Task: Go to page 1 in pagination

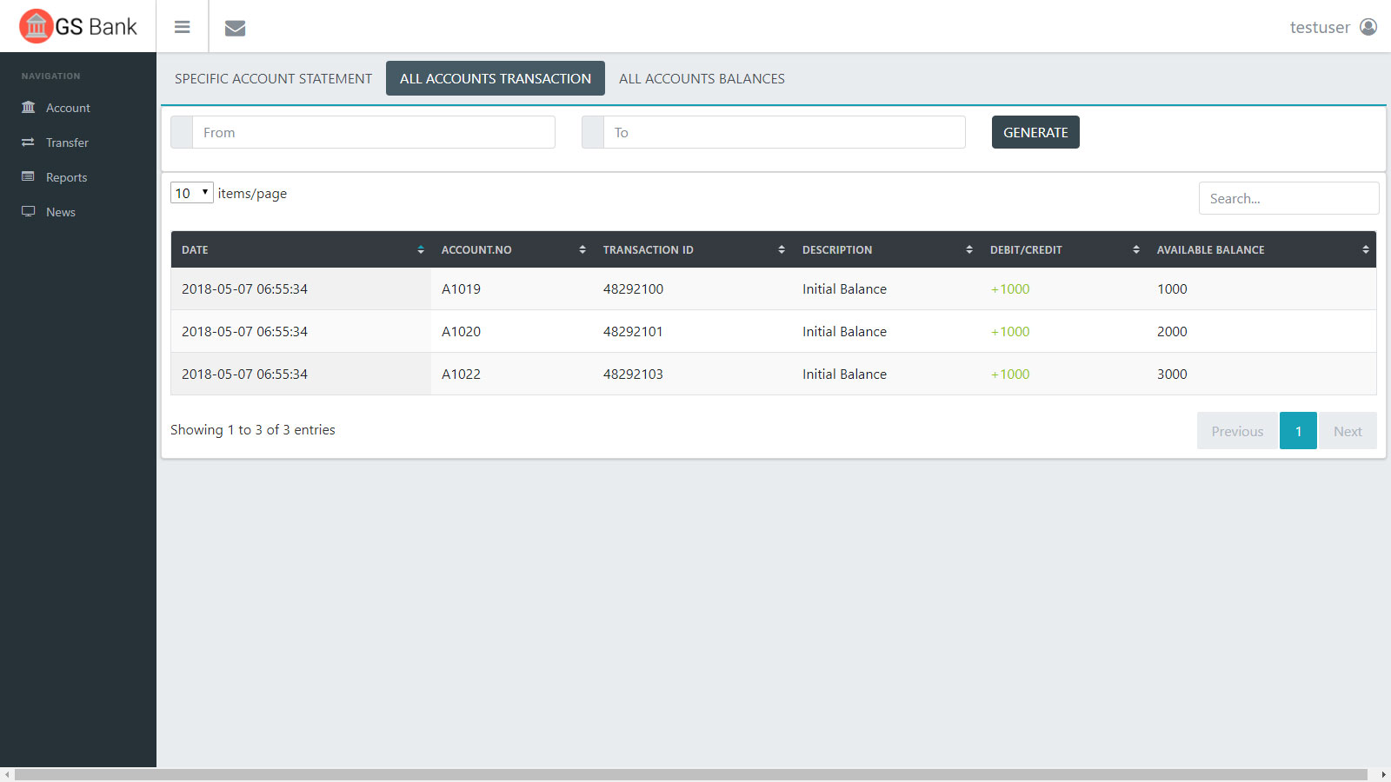Action: [1298, 431]
